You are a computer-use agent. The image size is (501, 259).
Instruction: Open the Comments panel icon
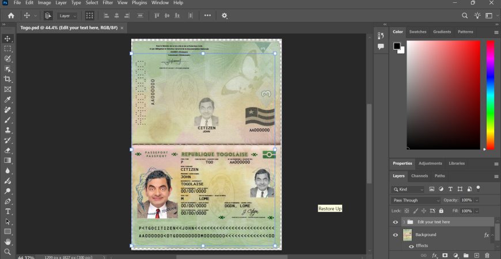(381, 46)
